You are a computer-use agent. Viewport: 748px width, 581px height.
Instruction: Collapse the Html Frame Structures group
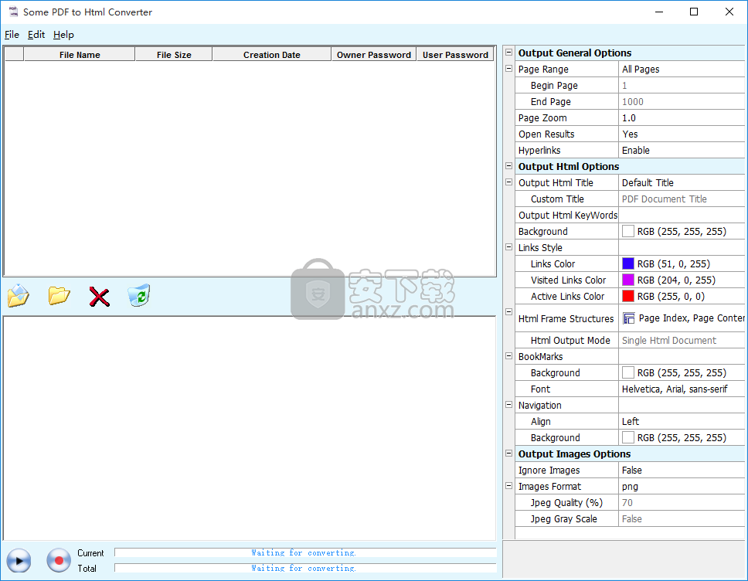pyautogui.click(x=509, y=311)
